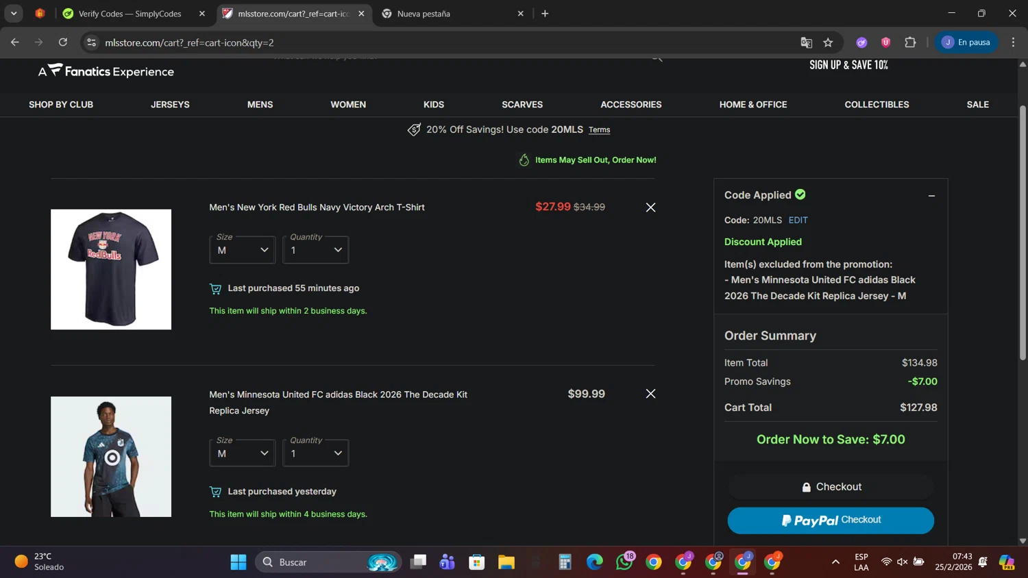View site information icon in address bar
Screen dimensions: 1028x578
tap(91, 42)
